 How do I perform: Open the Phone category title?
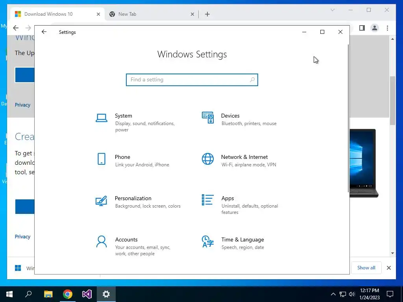123,157
